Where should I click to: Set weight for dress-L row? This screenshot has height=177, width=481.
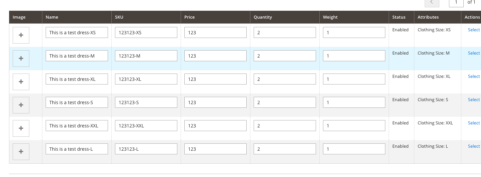click(x=354, y=149)
